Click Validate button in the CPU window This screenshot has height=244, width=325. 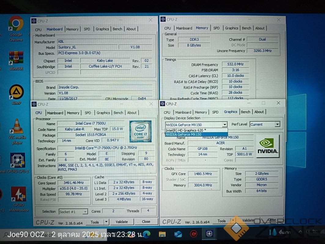point(122,222)
